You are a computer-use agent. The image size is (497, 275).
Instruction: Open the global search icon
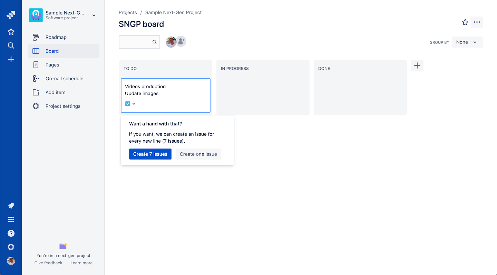11,45
